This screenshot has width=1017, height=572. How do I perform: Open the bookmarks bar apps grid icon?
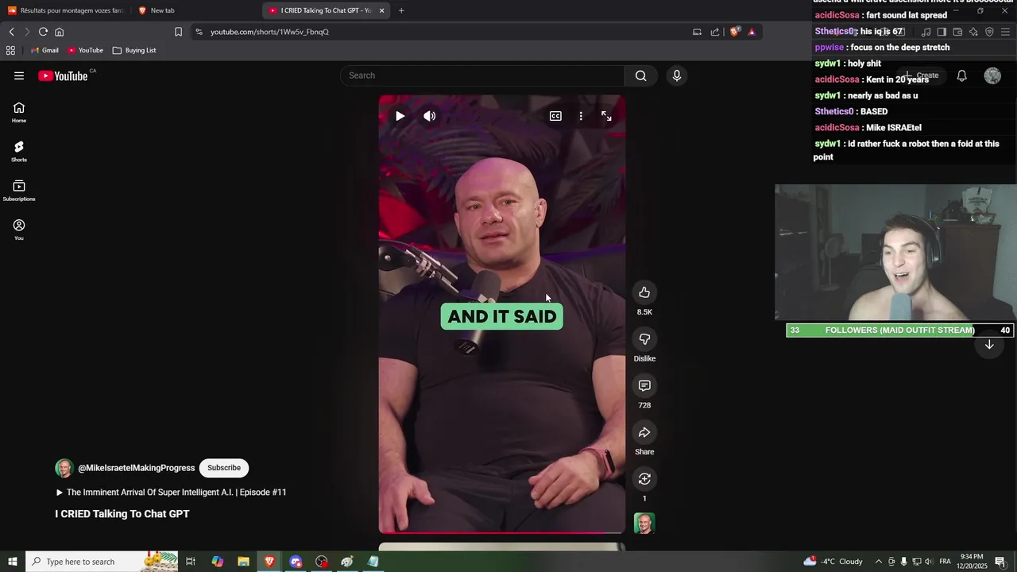[10, 50]
